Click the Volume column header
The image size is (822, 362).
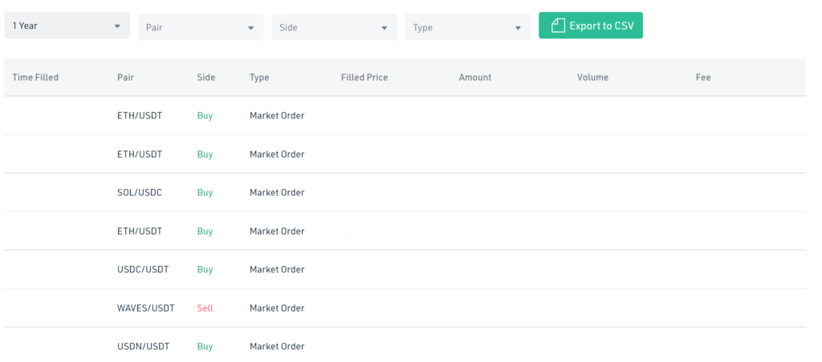592,78
